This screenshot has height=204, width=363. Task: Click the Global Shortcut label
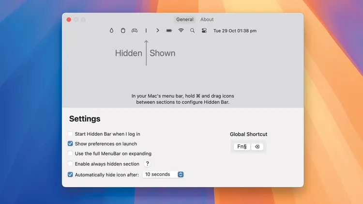249,134
